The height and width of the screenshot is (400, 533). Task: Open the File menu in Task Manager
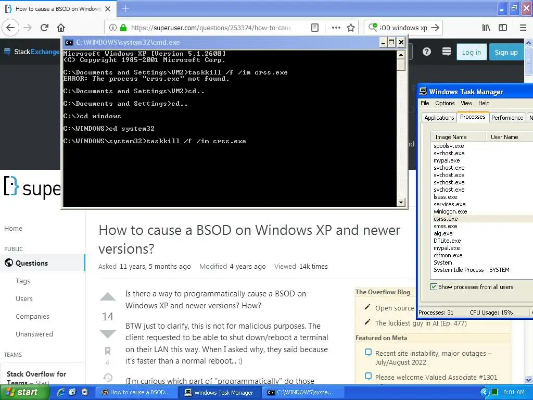[x=425, y=103]
